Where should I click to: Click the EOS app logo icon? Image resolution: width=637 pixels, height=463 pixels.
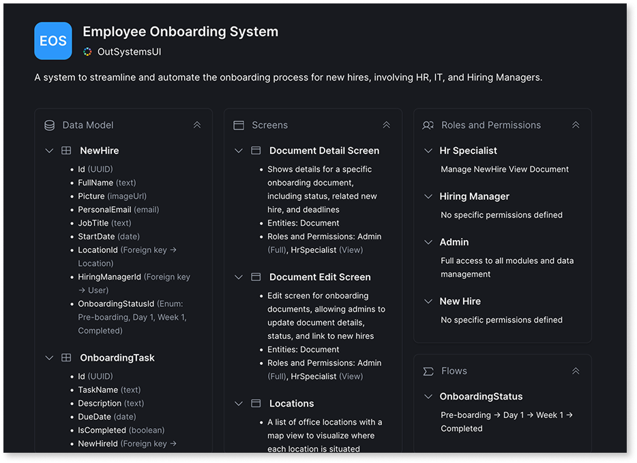click(x=53, y=41)
